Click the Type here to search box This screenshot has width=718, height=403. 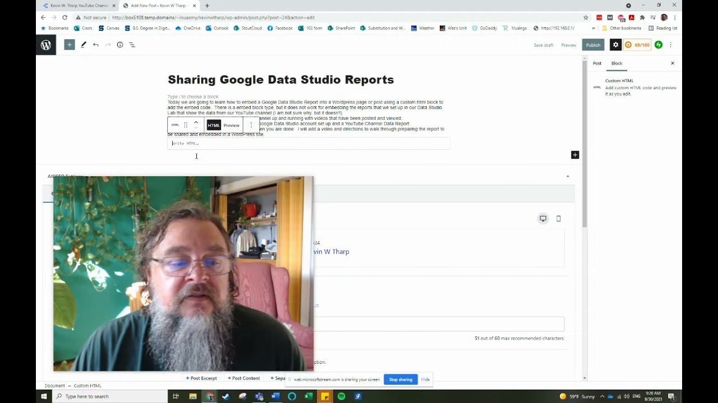[111, 396]
